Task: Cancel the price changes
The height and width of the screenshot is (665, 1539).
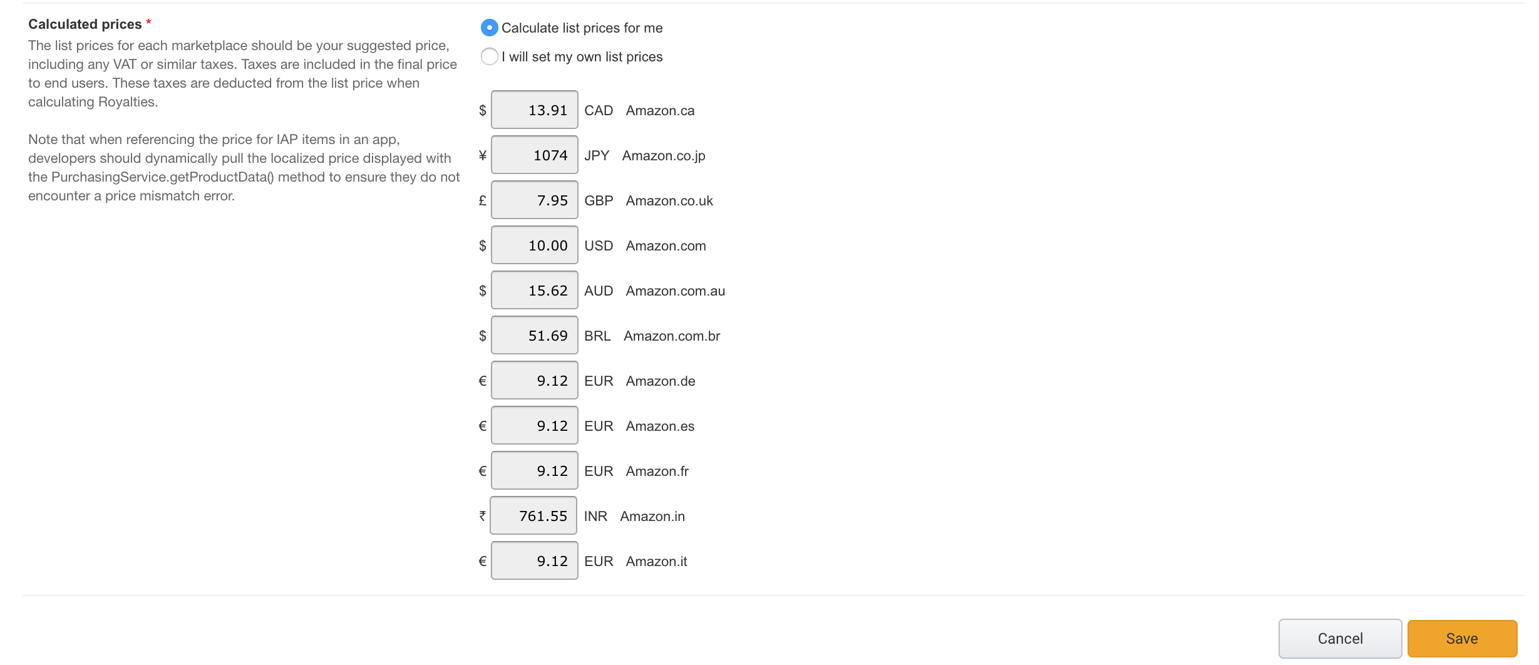Action: [x=1340, y=638]
